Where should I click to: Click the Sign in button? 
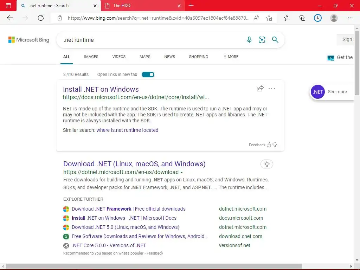tap(346, 39)
